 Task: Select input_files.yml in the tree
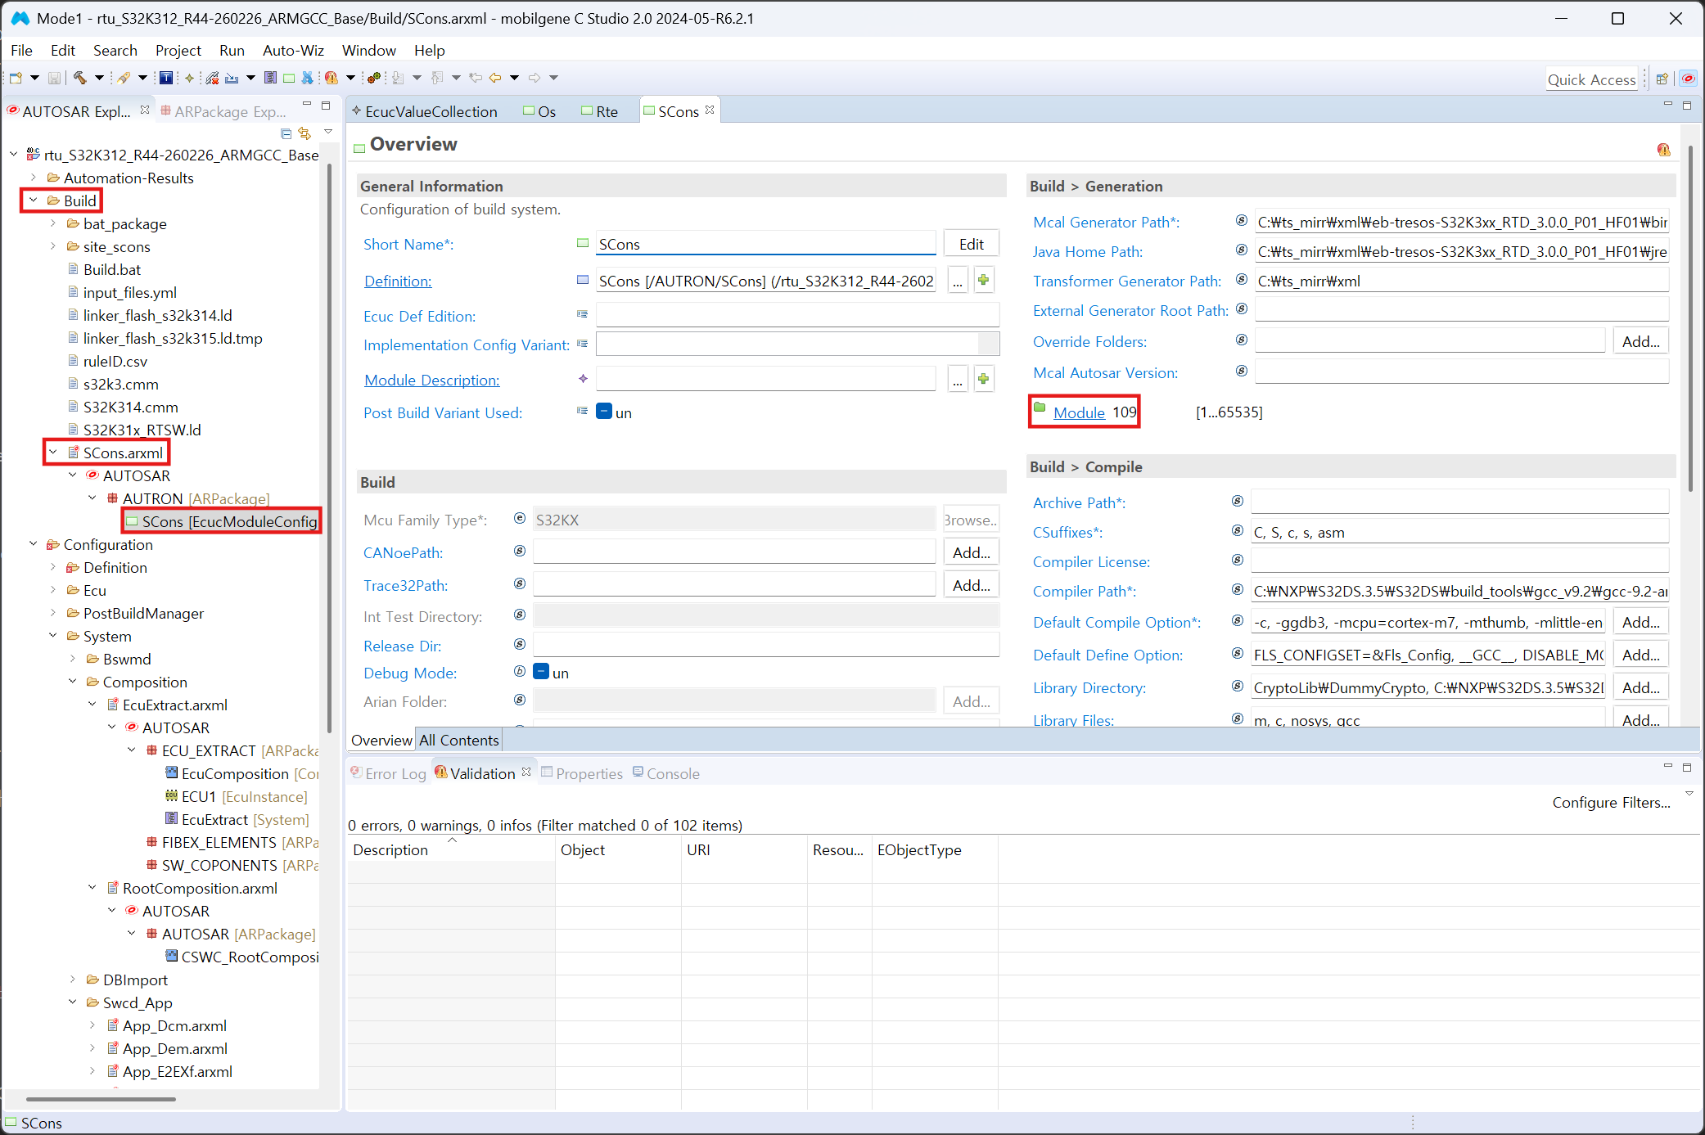coord(129,292)
